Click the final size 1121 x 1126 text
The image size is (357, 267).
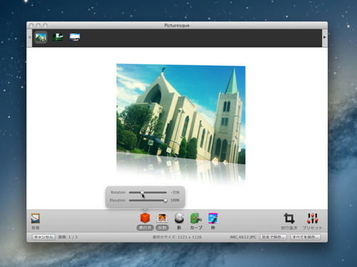[x=177, y=237]
